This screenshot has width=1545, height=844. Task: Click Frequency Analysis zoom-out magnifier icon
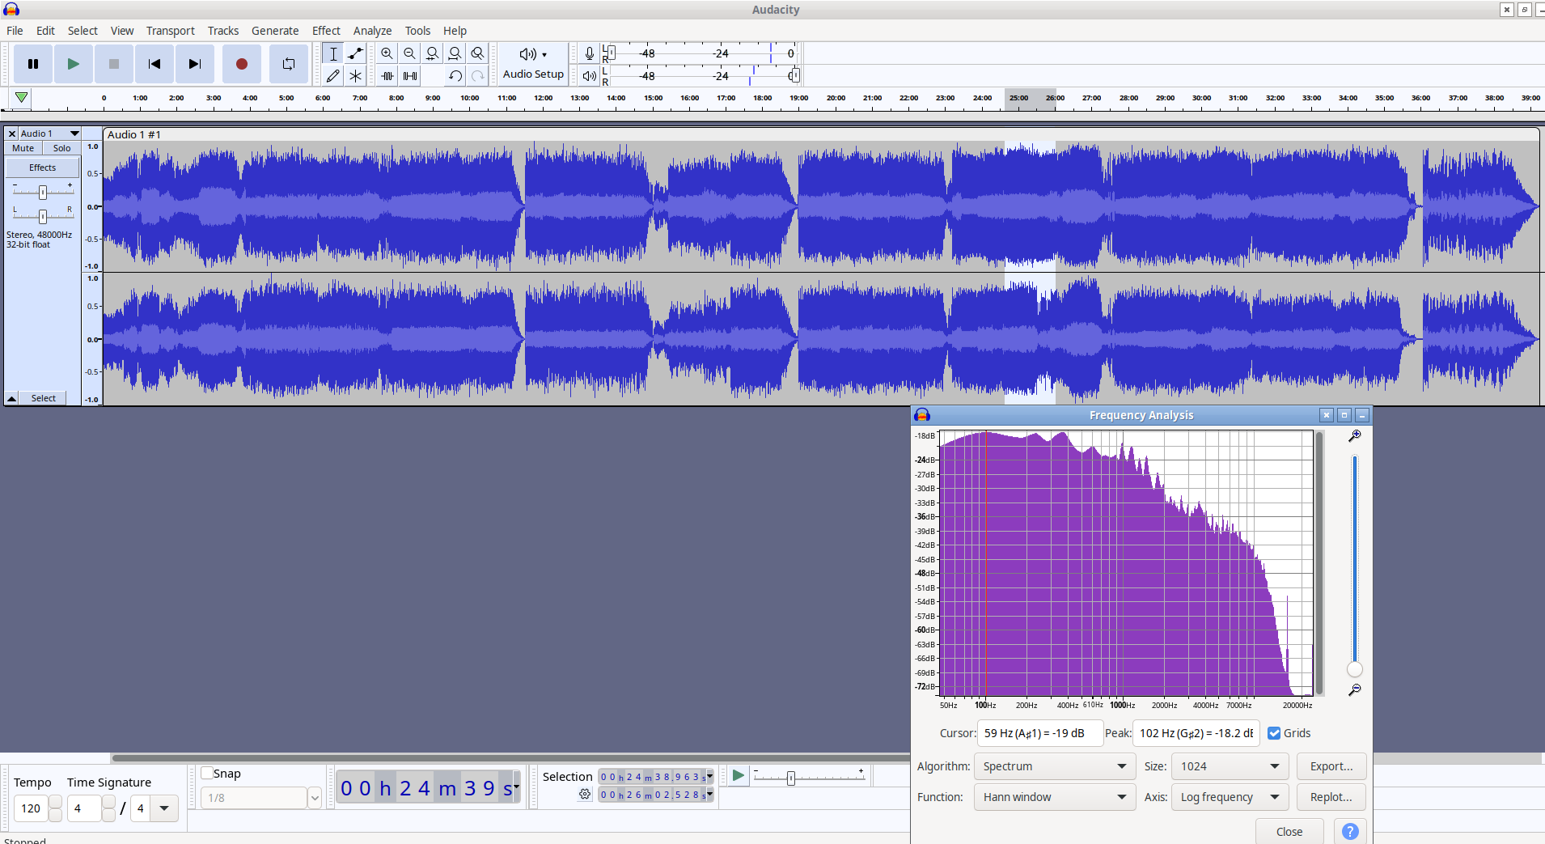1355,690
